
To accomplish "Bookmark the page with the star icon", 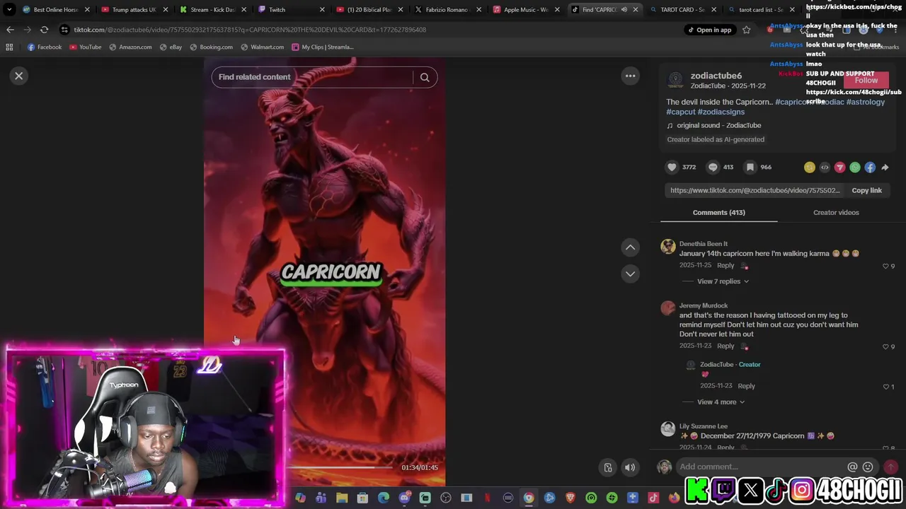I will pos(746,30).
